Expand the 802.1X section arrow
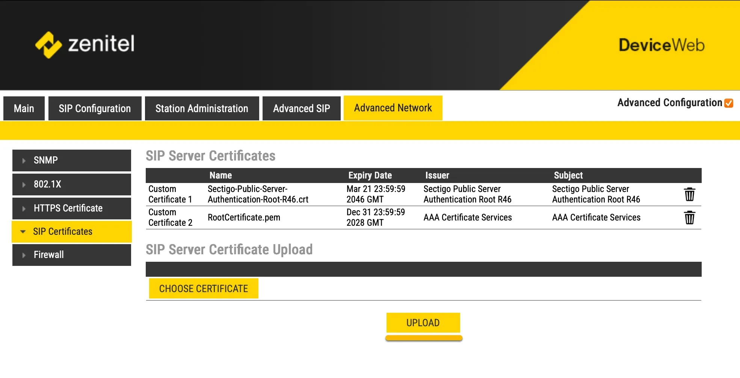The height and width of the screenshot is (378, 740). coord(24,184)
